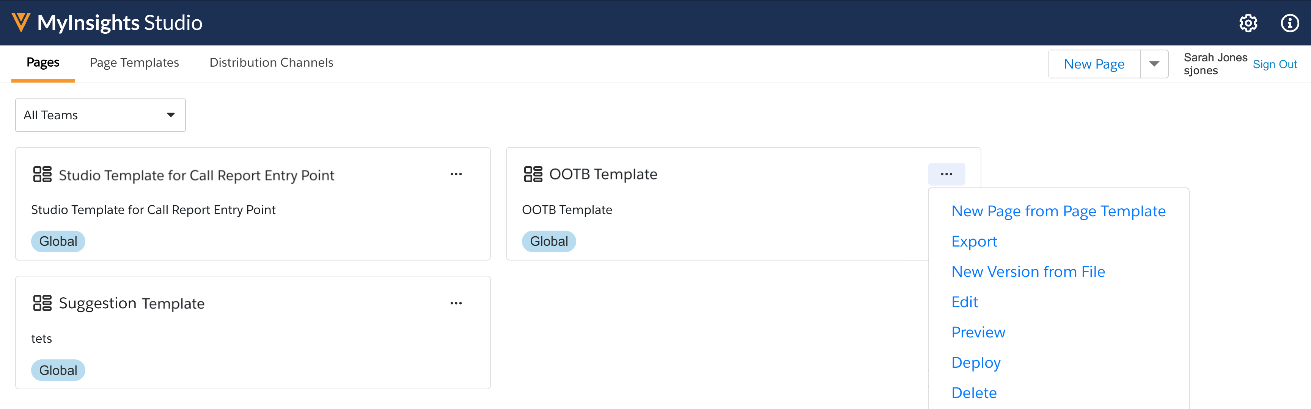Expand the All Teams dropdown
The image size is (1311, 409).
point(100,116)
